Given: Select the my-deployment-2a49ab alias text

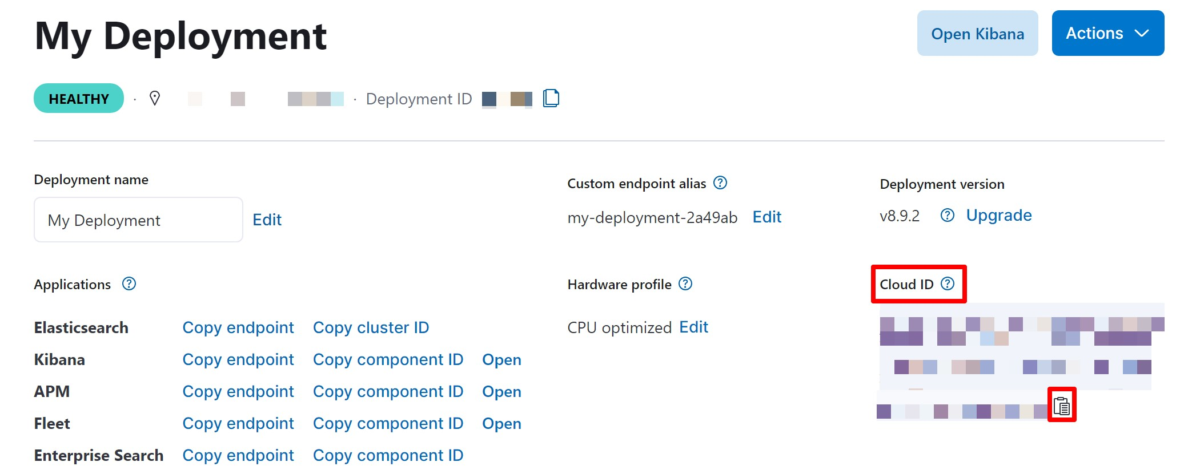Looking at the screenshot, I should 652,217.
